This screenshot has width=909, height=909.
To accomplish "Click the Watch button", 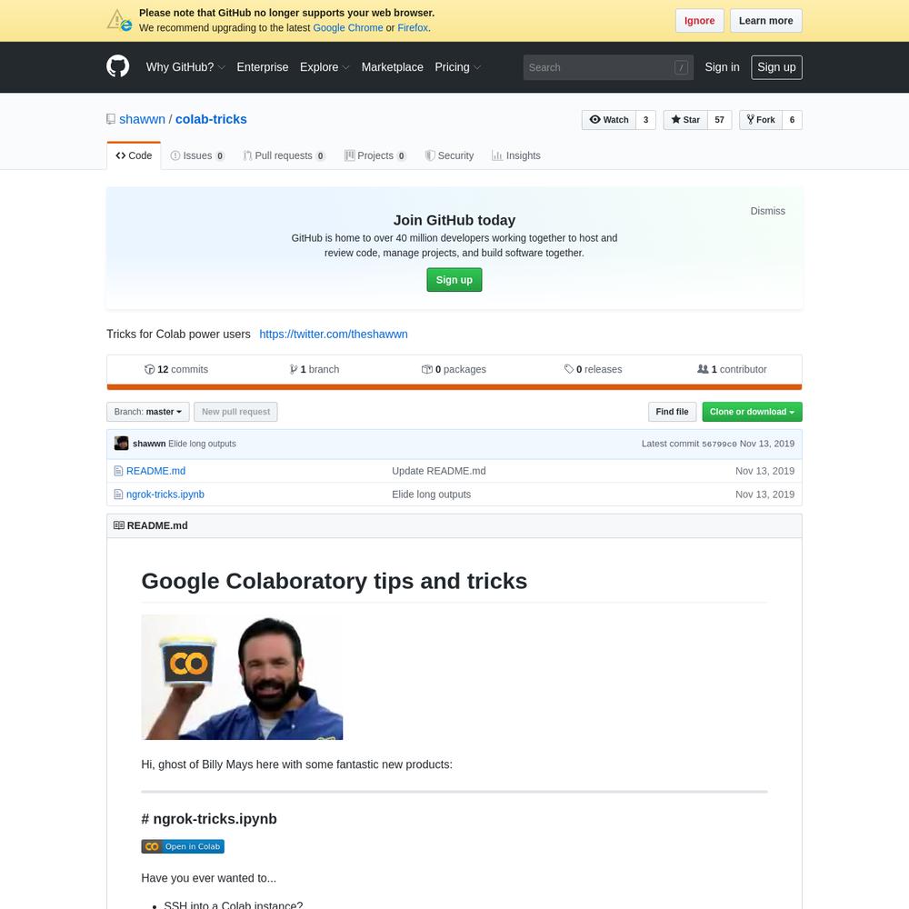I will coord(609,120).
